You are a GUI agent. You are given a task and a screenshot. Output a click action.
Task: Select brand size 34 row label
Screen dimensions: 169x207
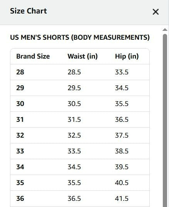pyautogui.click(x=20, y=167)
